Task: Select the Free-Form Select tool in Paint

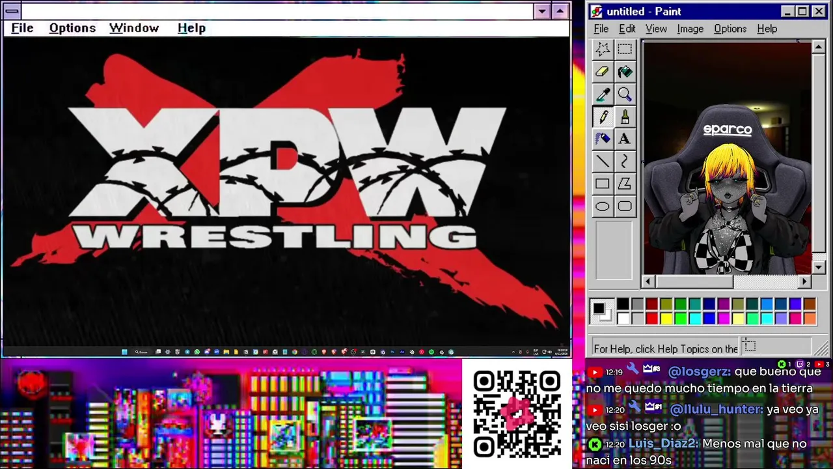Action: tap(603, 50)
